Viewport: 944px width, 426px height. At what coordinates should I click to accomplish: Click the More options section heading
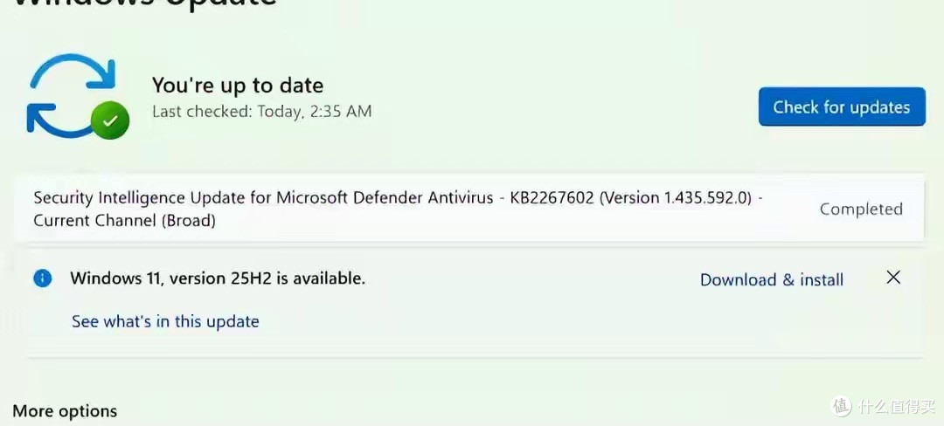[65, 411]
